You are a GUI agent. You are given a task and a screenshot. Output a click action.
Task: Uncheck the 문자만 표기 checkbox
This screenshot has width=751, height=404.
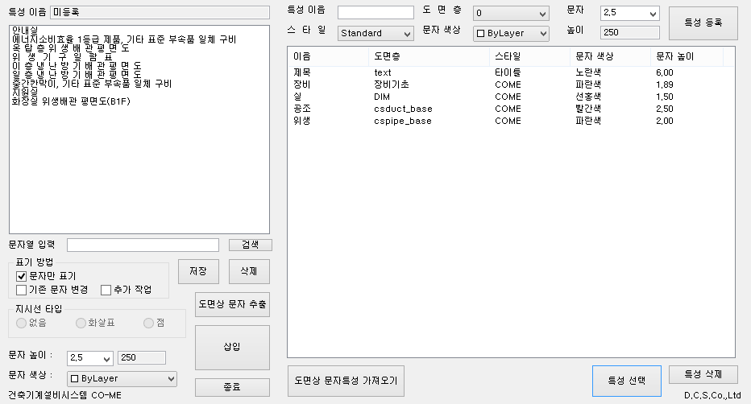point(23,276)
